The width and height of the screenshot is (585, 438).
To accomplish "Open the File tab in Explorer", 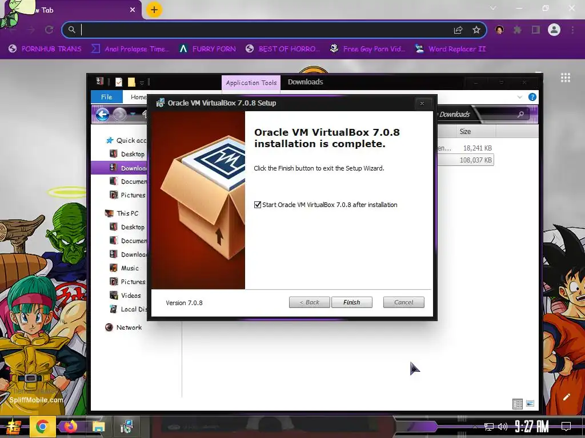I will (106, 97).
